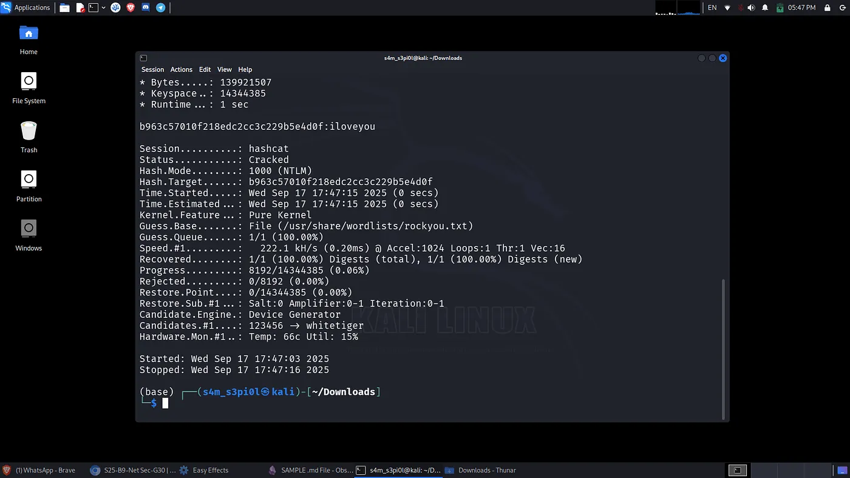Click the EN keyboard layout indicator

click(x=712, y=8)
